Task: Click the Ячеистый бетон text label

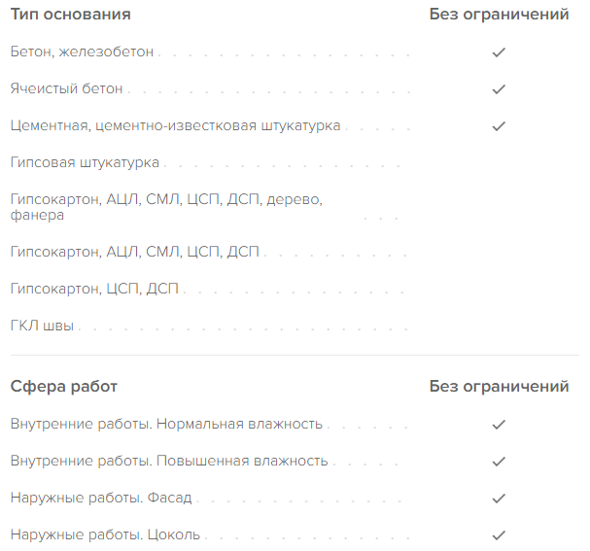Action: click(x=67, y=88)
